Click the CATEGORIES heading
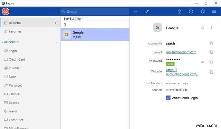 click(x=10, y=42)
